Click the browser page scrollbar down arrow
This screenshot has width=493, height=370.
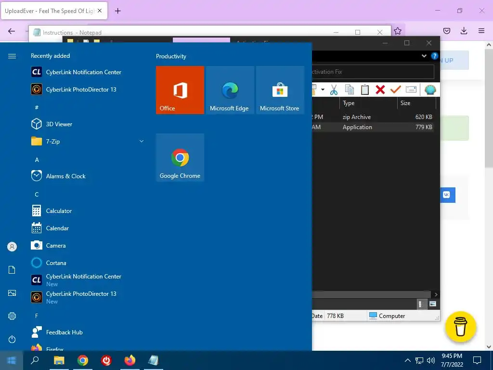click(x=489, y=347)
